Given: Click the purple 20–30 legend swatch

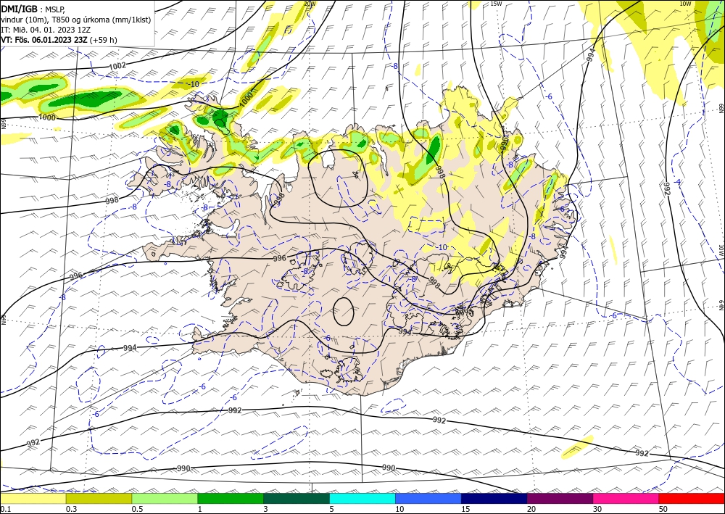Looking at the screenshot, I should click(x=560, y=498).
